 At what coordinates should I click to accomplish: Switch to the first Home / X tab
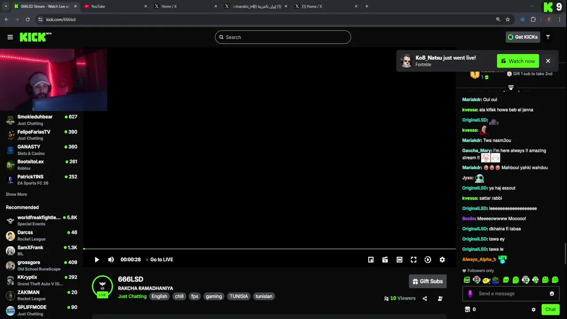pos(186,6)
